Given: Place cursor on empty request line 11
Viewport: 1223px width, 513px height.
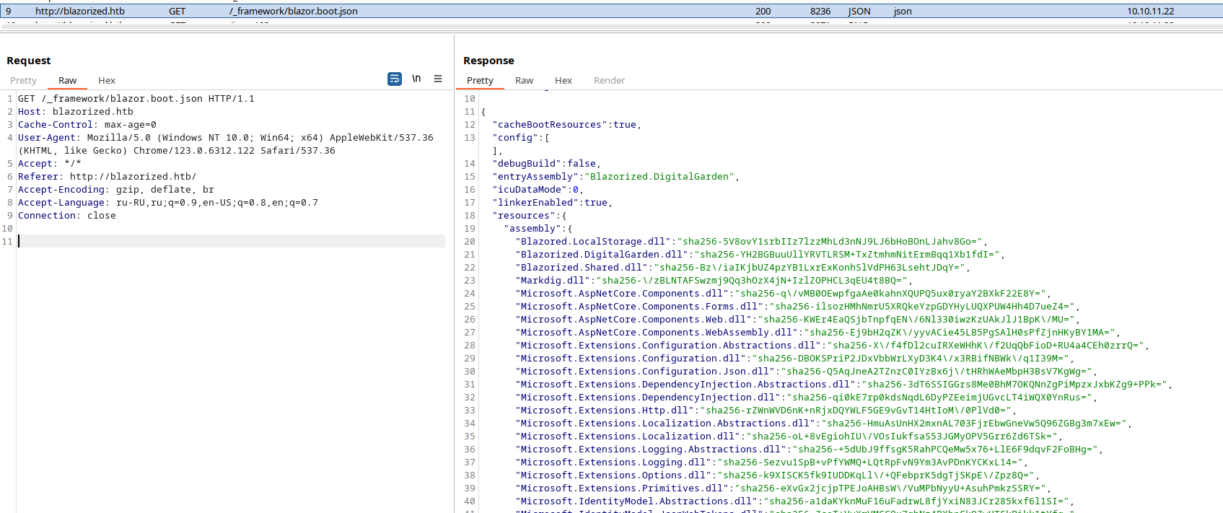Looking at the screenshot, I should 231,242.
